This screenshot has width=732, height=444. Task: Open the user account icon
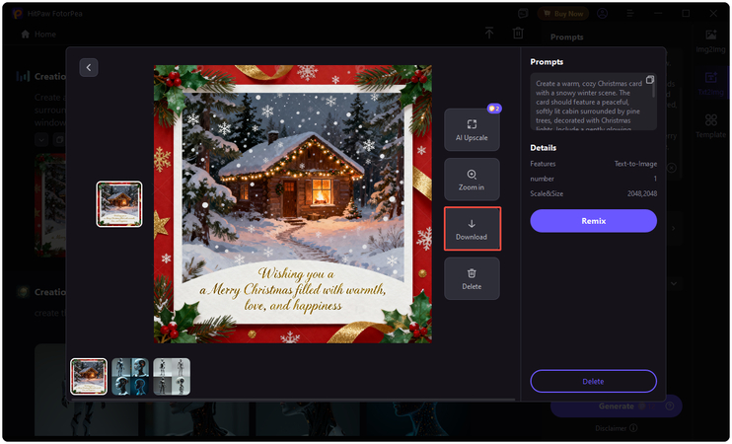click(x=602, y=14)
